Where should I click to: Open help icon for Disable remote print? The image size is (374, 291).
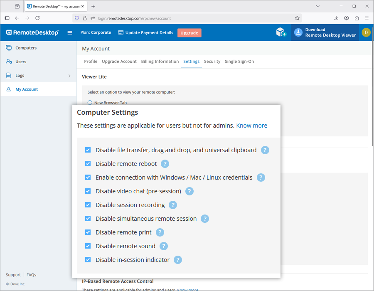tap(160, 232)
